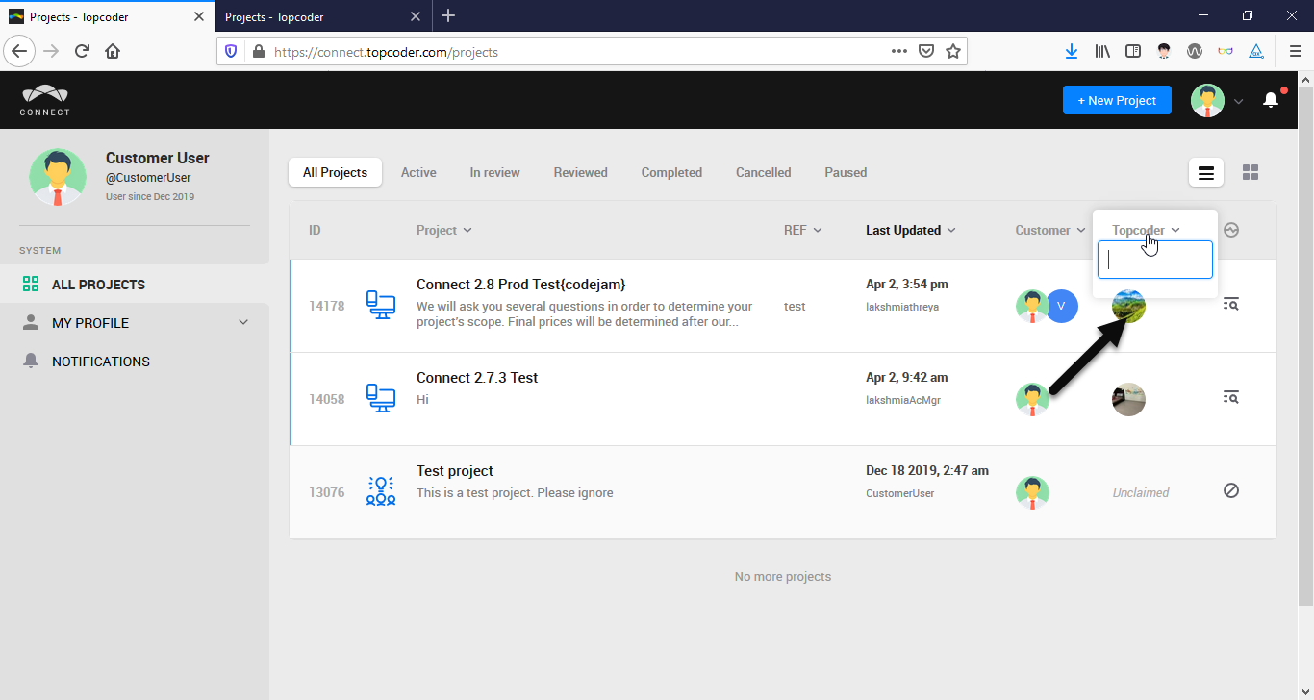Image resolution: width=1314 pixels, height=700 pixels.
Task: Open the notifications bell in the header
Action: (1271, 100)
